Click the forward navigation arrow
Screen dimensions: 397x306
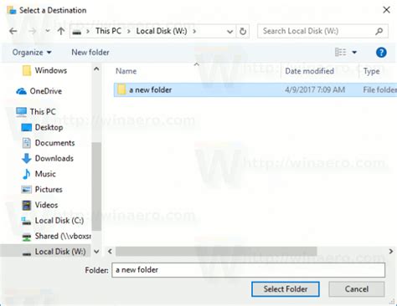pos(33,31)
